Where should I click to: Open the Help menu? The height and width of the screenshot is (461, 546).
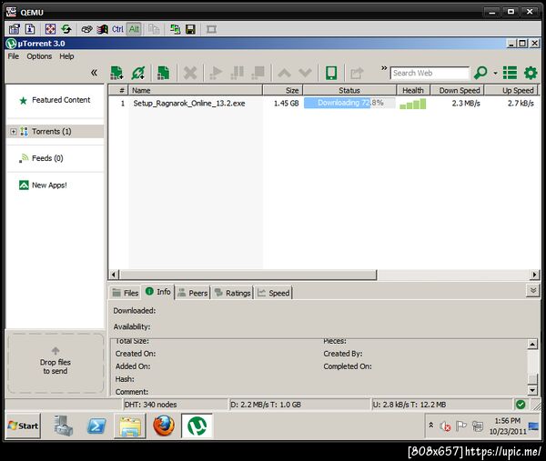click(x=66, y=56)
